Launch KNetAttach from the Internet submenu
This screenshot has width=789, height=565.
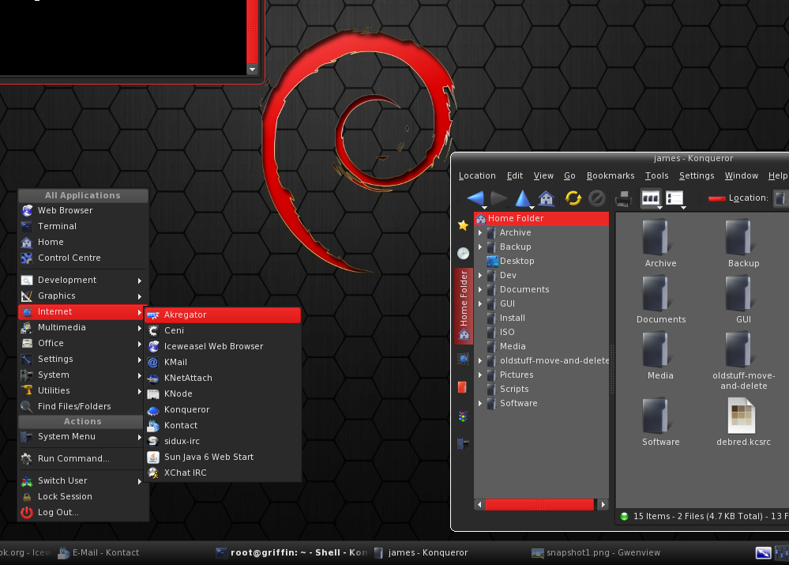(223, 378)
